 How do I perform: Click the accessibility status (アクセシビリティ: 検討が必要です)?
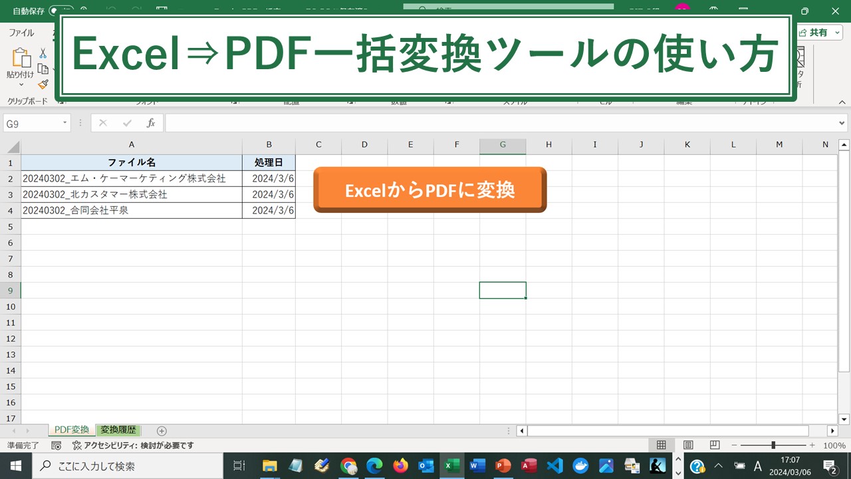point(133,446)
